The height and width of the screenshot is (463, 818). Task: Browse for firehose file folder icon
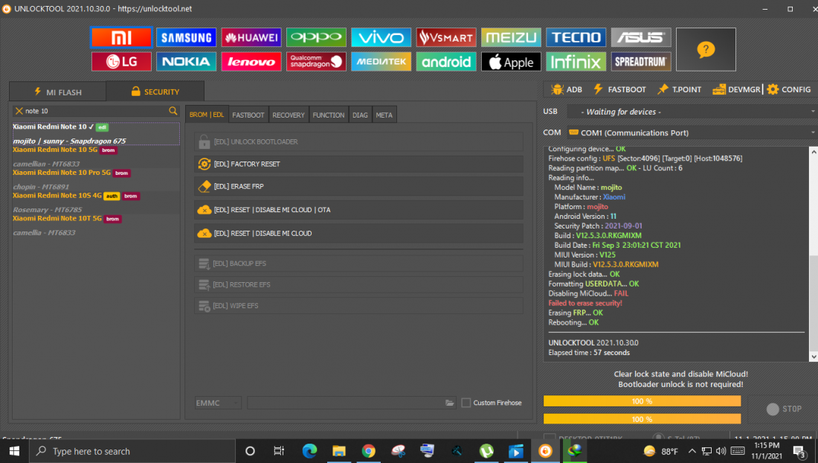(x=450, y=403)
